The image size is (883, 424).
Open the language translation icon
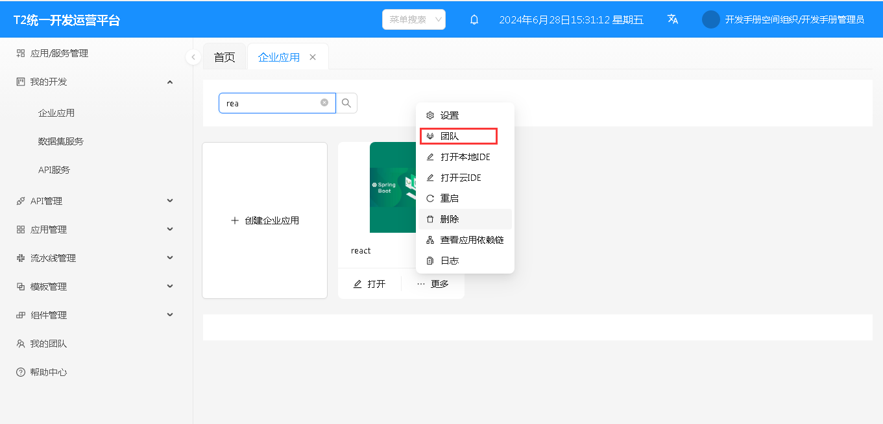[x=673, y=19]
